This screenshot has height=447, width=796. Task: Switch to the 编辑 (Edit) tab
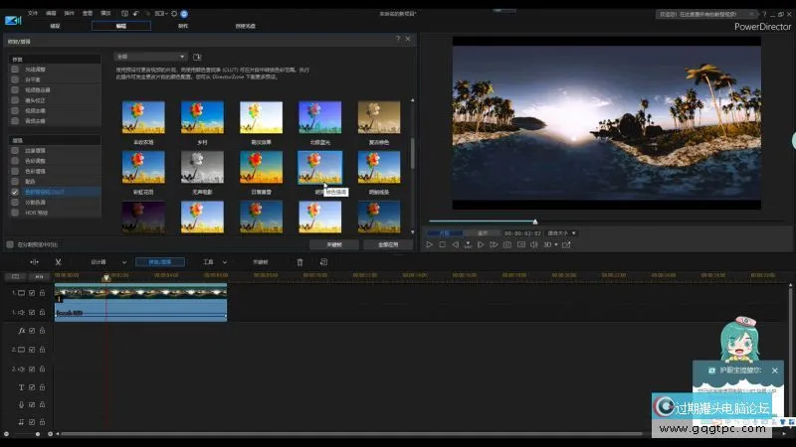click(x=120, y=26)
